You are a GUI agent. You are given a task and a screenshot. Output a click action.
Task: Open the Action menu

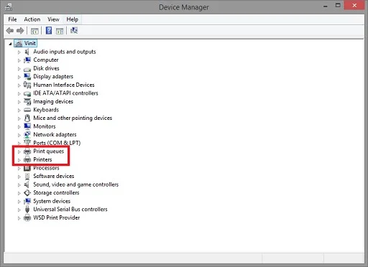point(32,19)
